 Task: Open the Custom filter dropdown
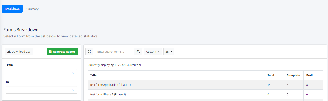point(153,52)
